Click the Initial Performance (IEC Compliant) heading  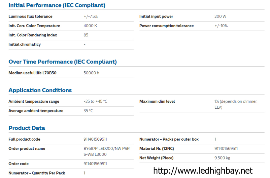click(x=57, y=5)
